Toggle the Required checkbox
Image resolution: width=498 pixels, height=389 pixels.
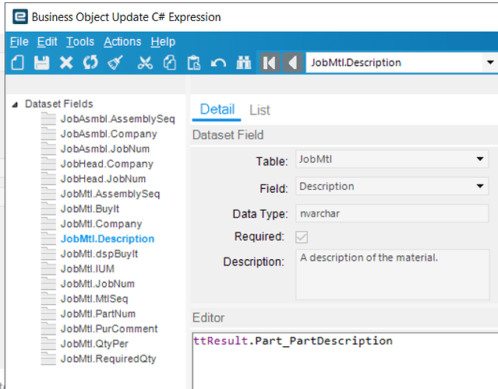(302, 237)
